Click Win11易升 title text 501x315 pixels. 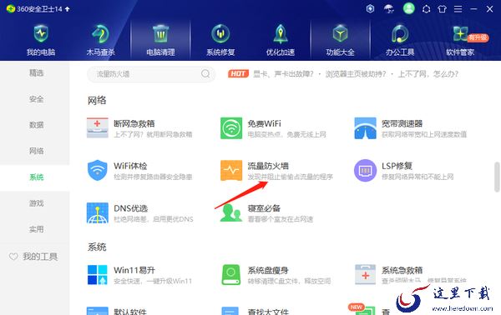[x=134, y=270]
